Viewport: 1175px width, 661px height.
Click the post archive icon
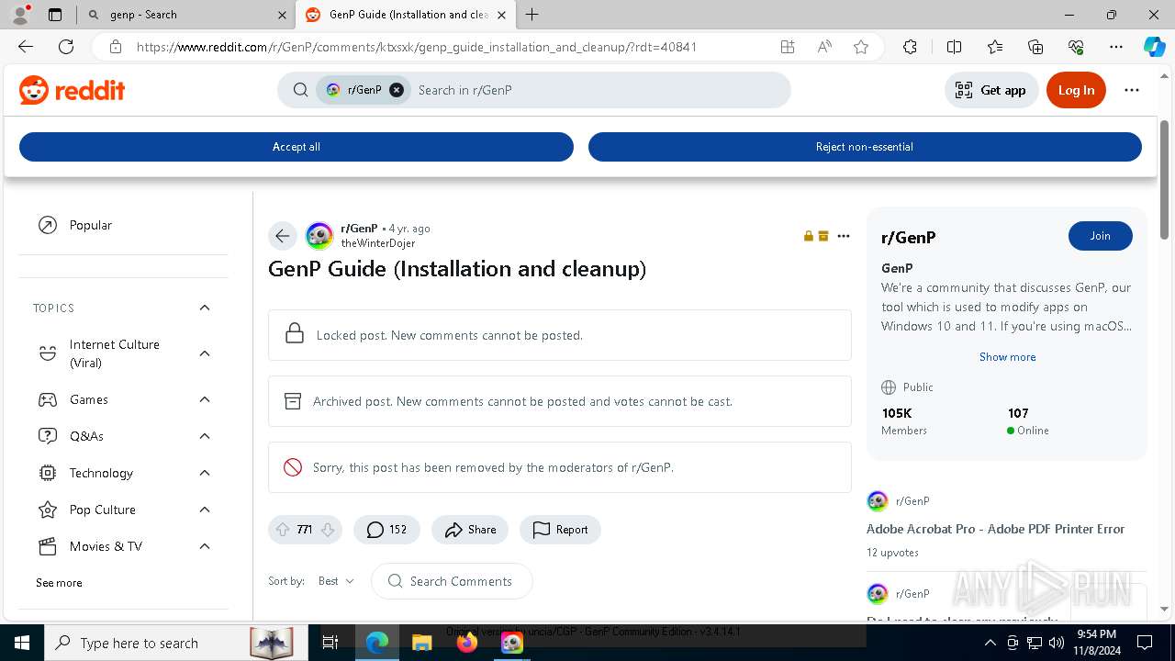pos(823,236)
